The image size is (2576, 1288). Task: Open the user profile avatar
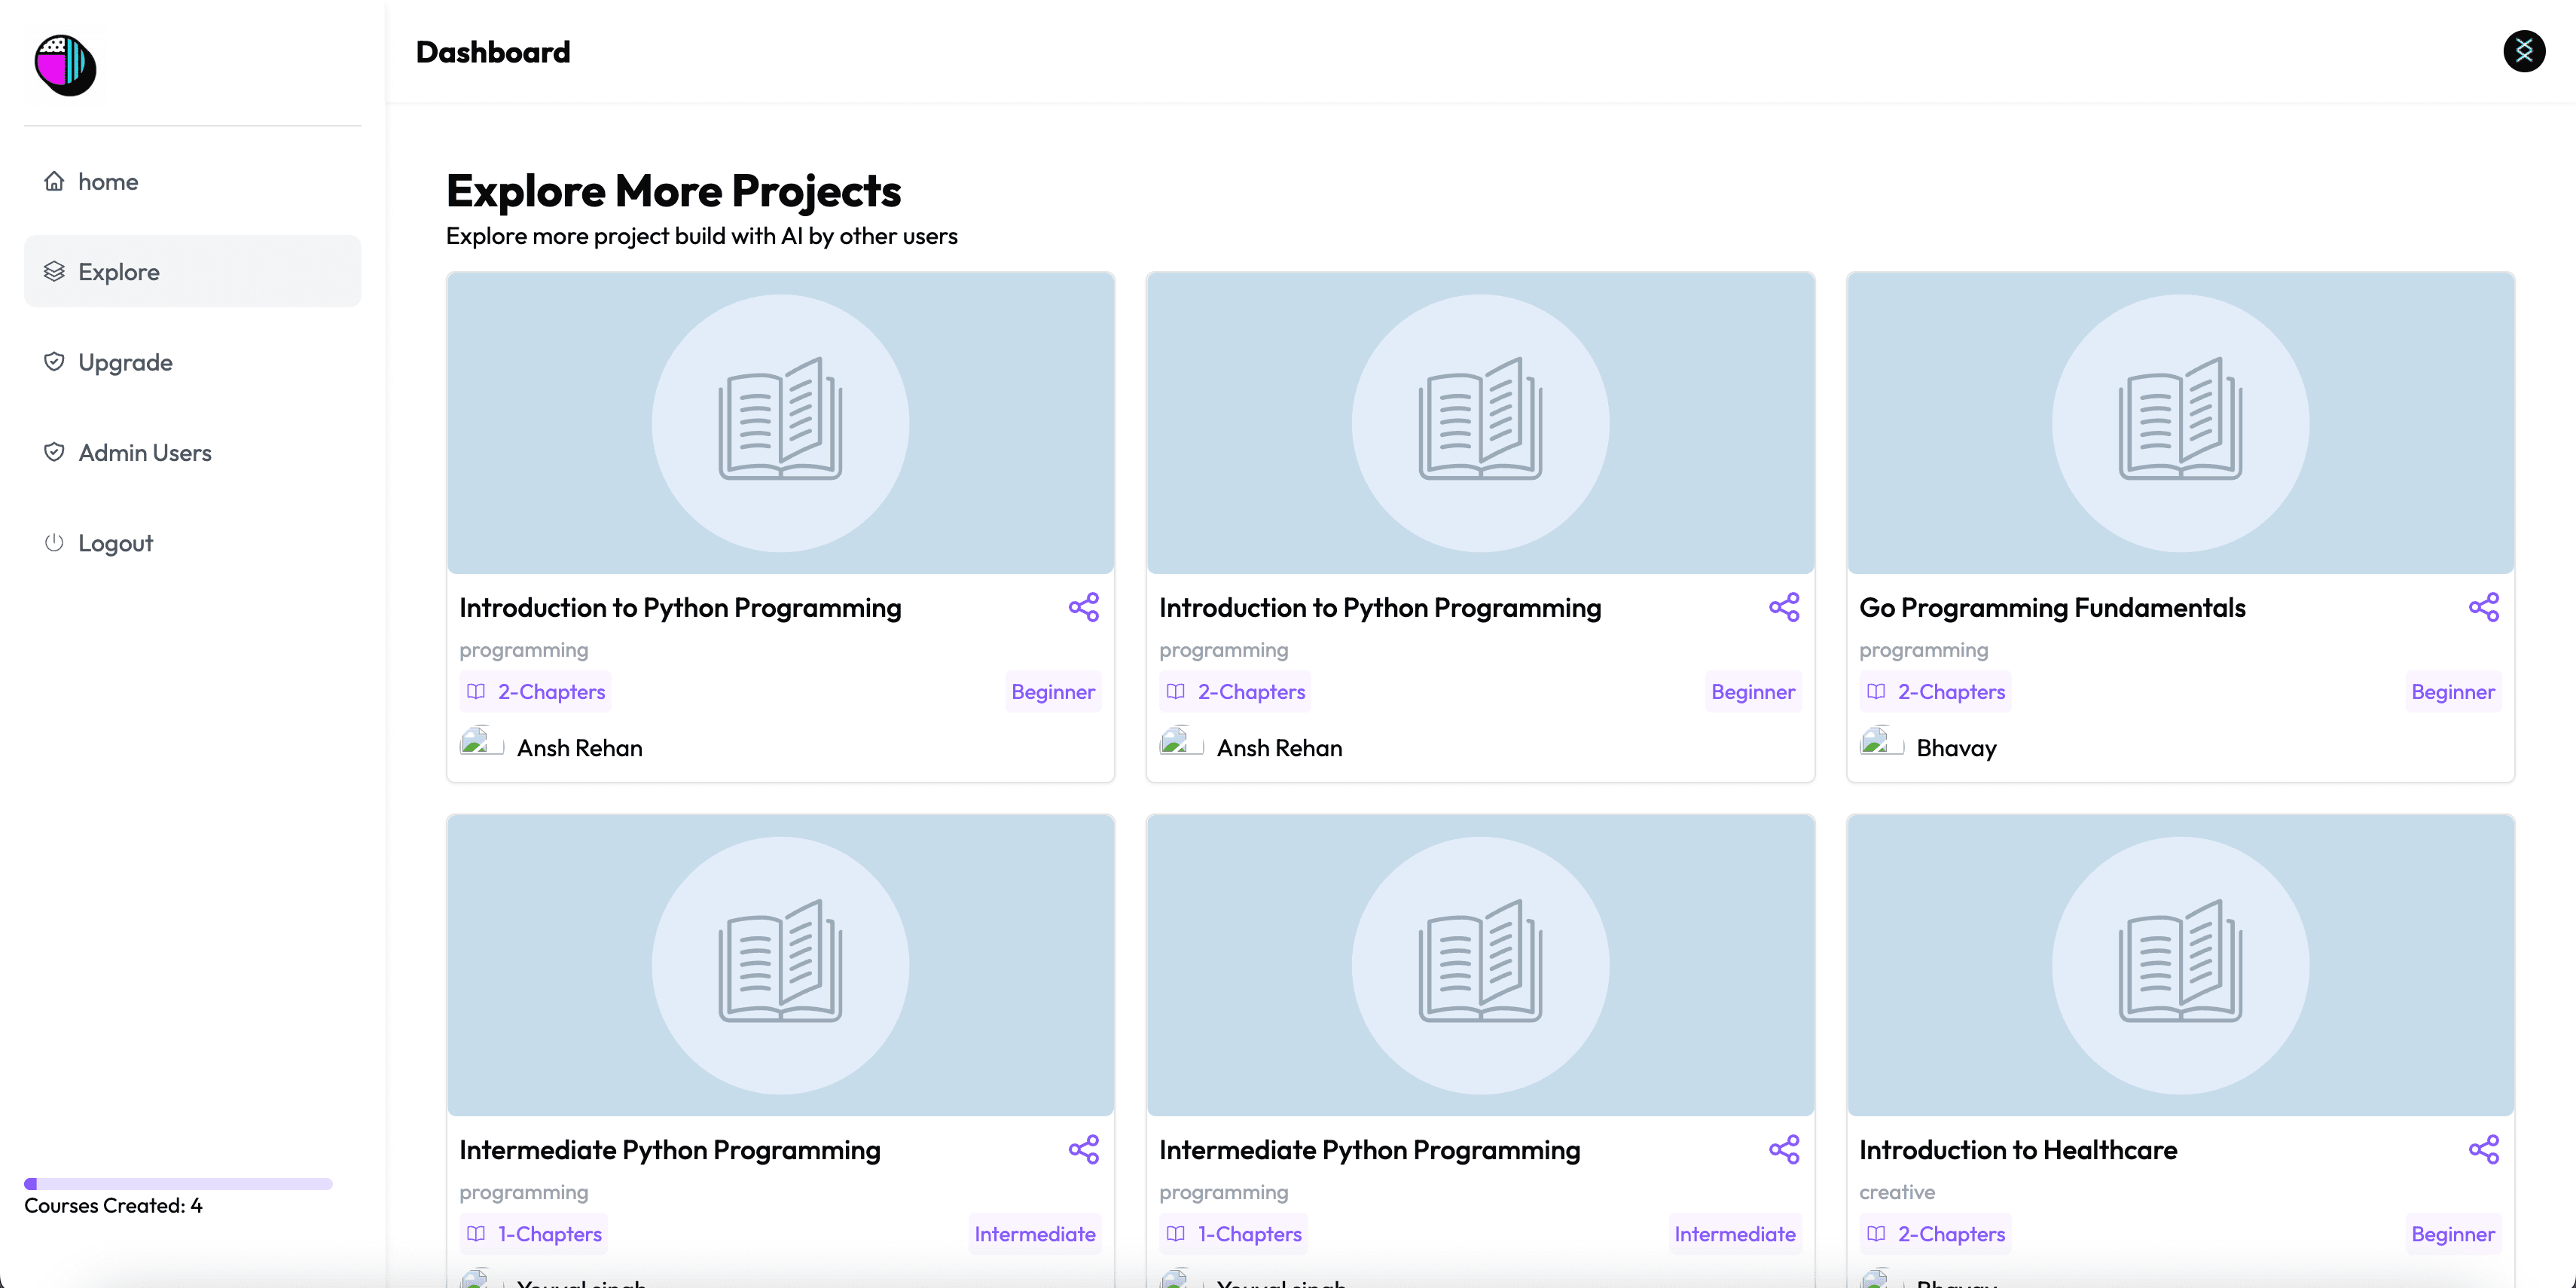[2523, 51]
